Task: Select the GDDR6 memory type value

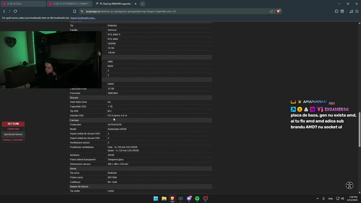Action: pos(112,43)
